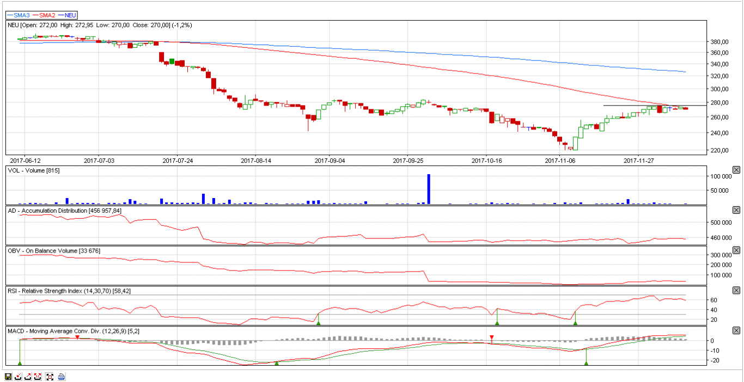Select the SMA3 legend entry
Screen dimensions: 744x382
(x=19, y=15)
